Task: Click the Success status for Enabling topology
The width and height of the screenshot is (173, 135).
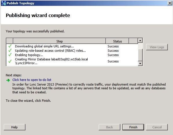Action: point(113,55)
